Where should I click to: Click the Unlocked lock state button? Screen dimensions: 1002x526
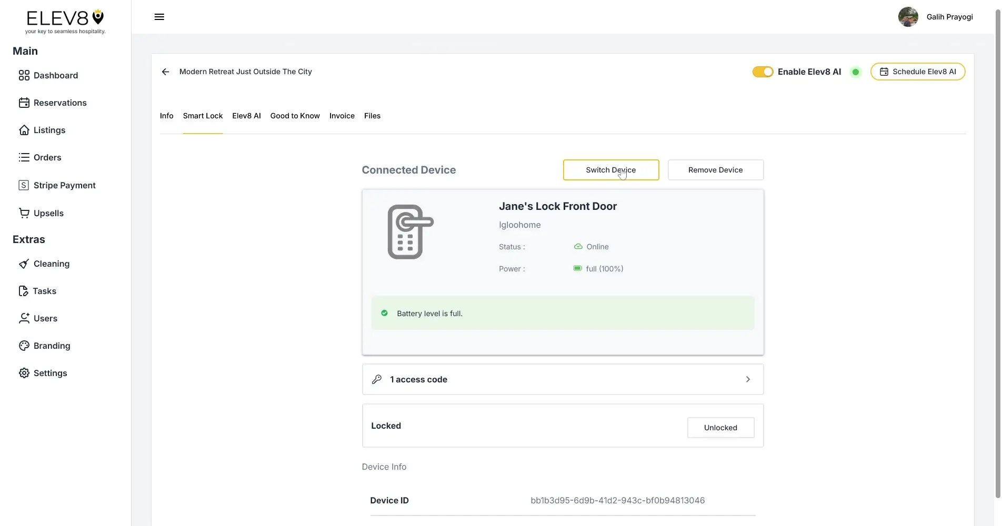point(720,428)
